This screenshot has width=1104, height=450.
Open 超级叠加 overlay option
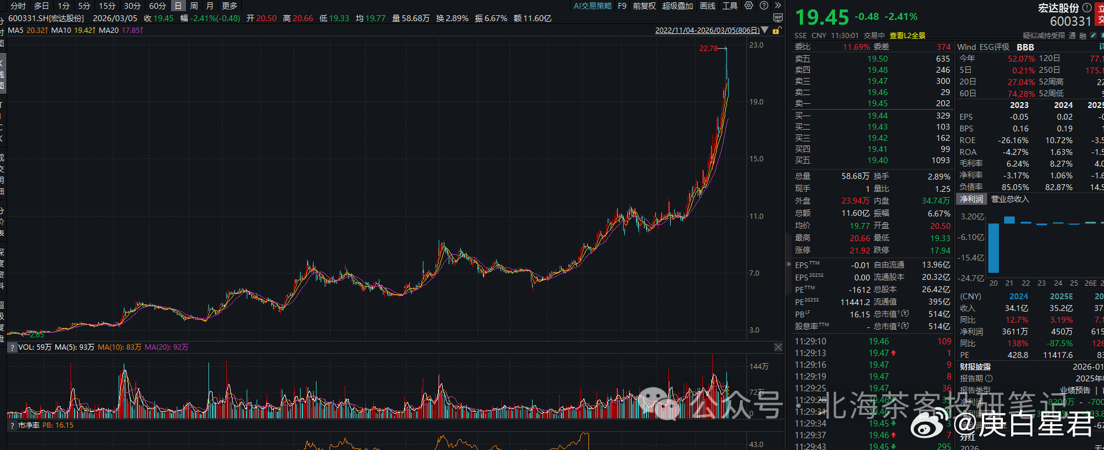pyautogui.click(x=678, y=6)
